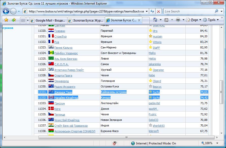
Task: Click the RSS feeds icon
Action: 166,20
